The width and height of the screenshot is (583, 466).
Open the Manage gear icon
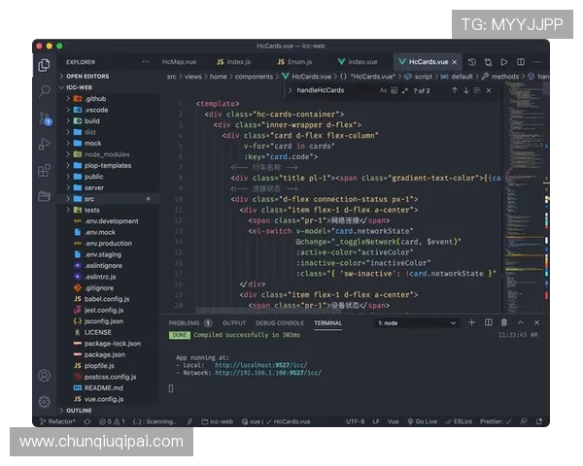click(44, 401)
